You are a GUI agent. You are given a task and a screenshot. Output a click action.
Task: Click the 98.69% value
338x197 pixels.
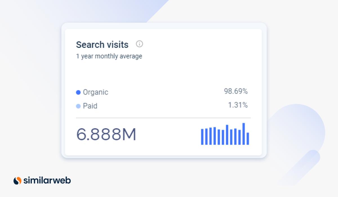point(236,91)
